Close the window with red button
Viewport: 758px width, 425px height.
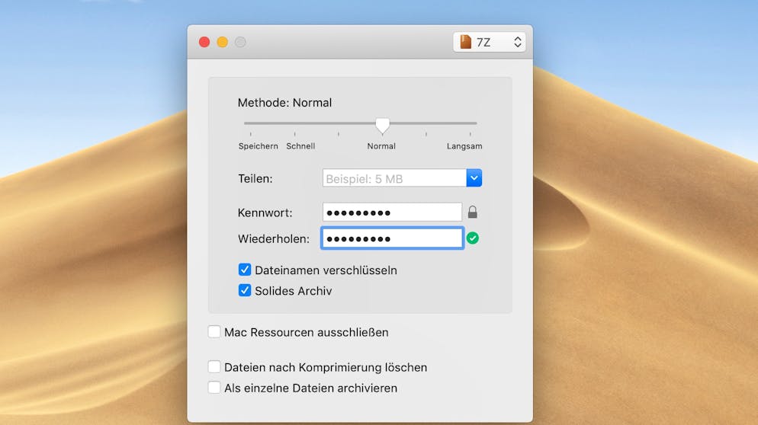(x=204, y=42)
